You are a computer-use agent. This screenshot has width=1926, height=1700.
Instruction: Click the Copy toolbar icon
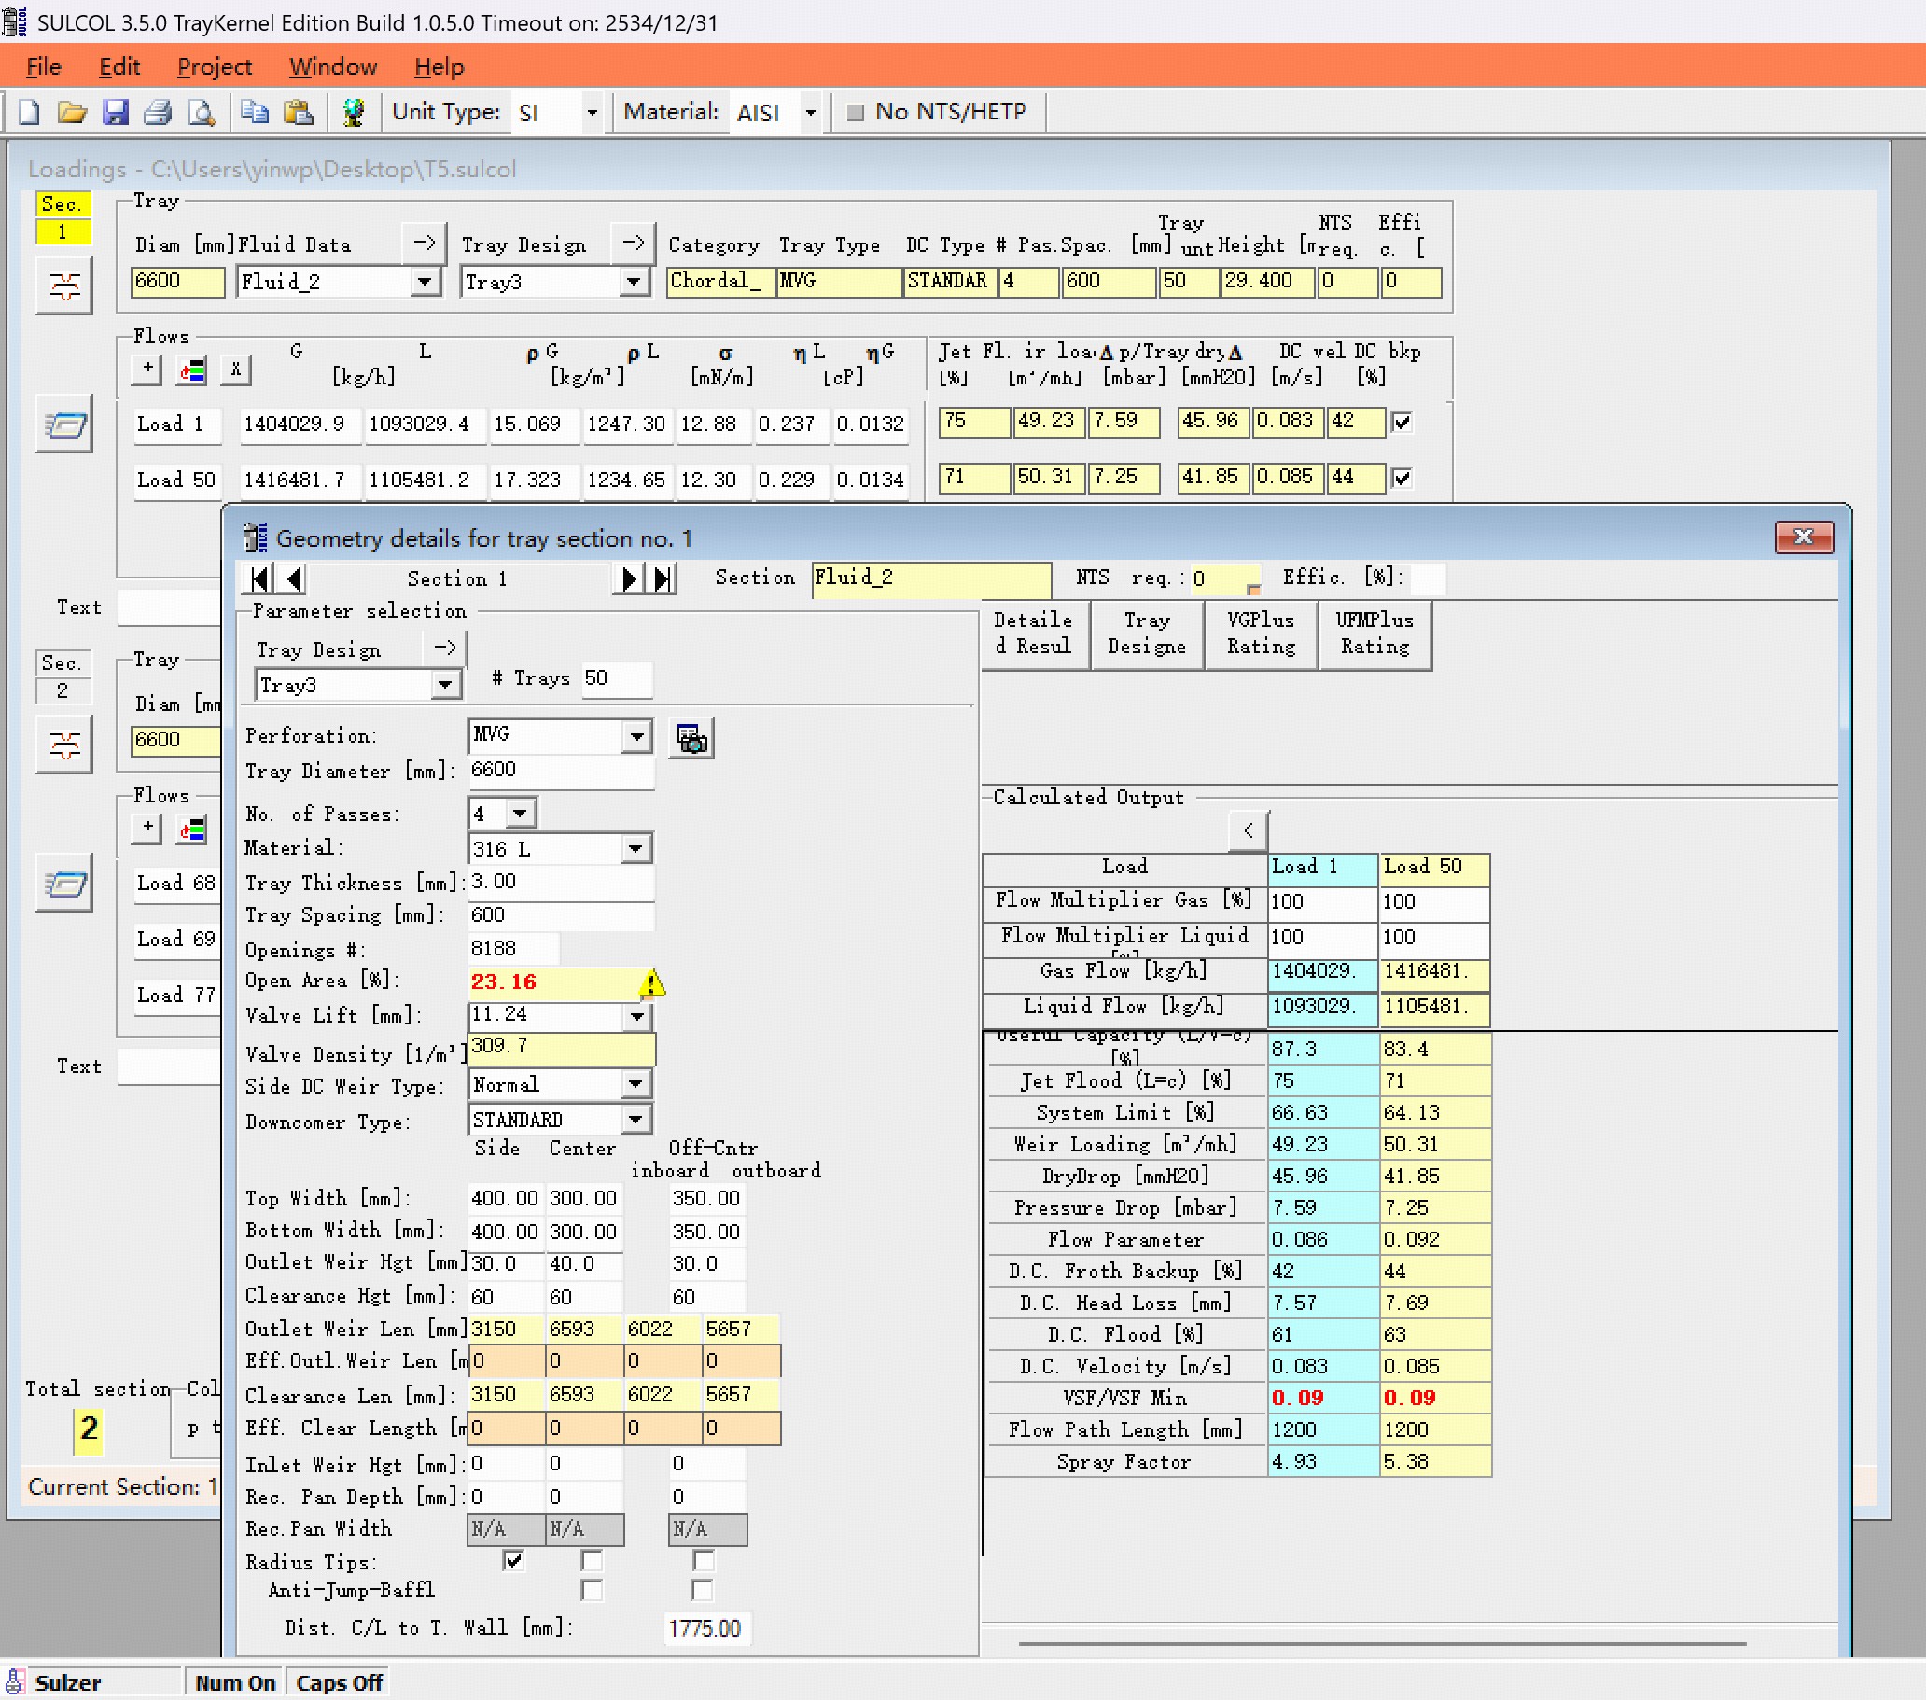(255, 113)
